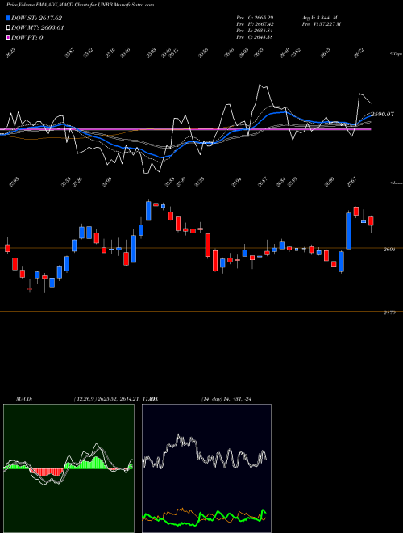Click the MACD: heading label

(24, 399)
